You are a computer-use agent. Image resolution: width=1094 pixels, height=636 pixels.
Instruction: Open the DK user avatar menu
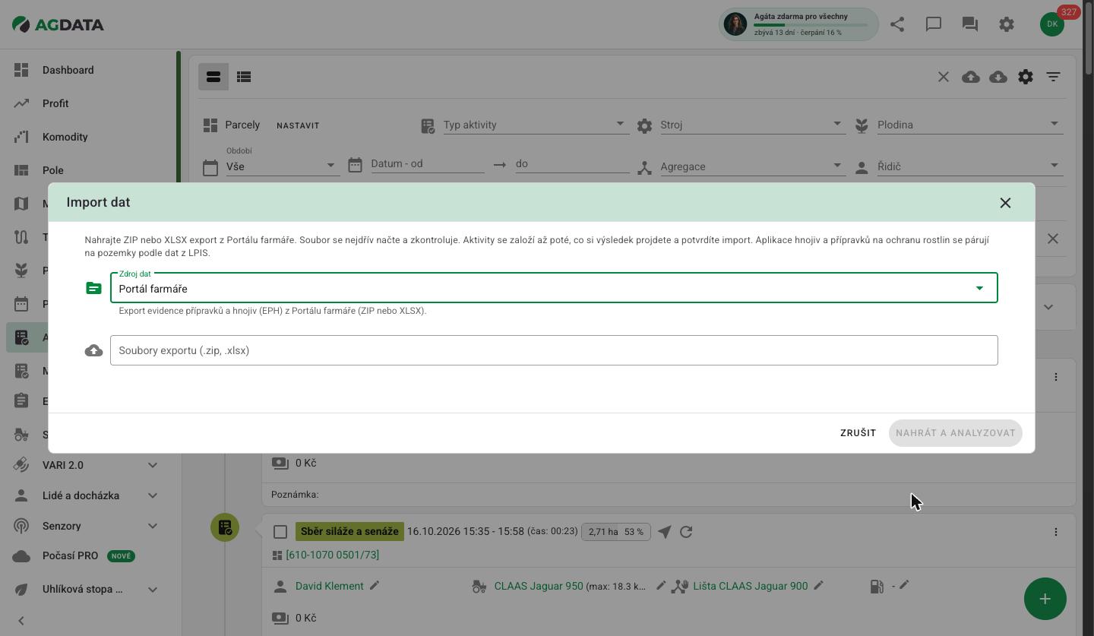[x=1052, y=24]
